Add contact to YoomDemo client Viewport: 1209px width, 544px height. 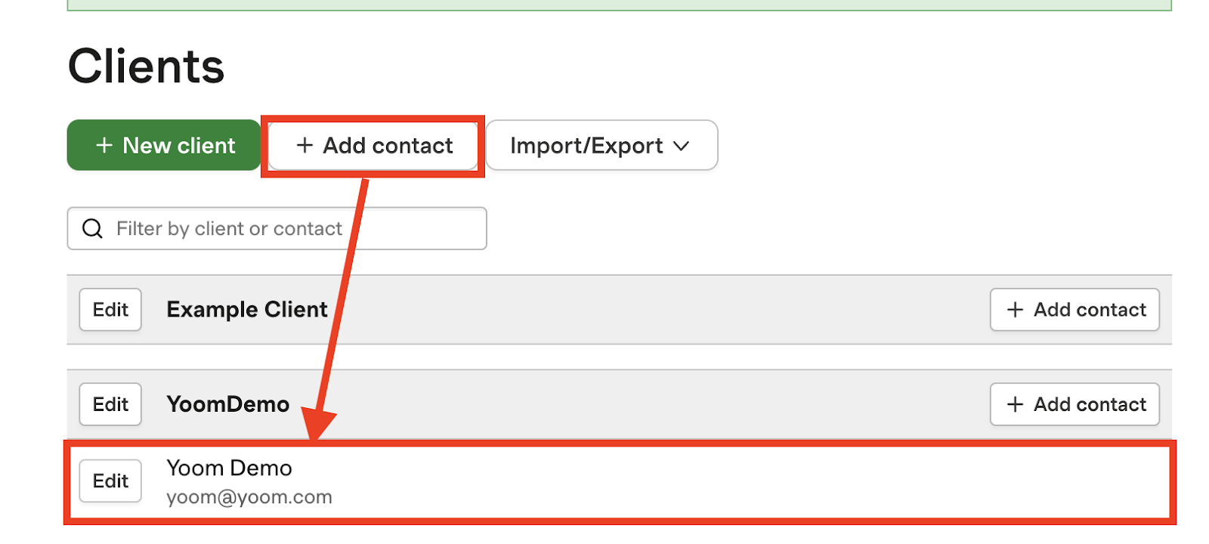pyautogui.click(x=1074, y=405)
